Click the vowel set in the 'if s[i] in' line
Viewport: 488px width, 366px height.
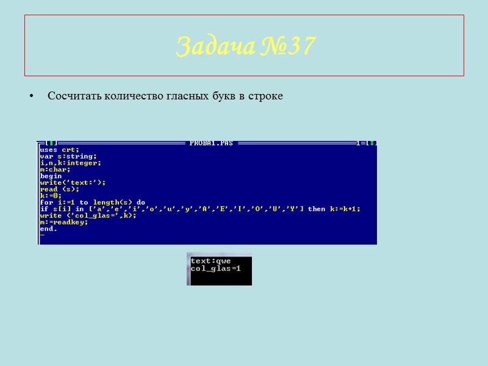196,209
